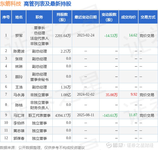This screenshot has width=158, height=150.
Task: Click the date 2025-08-11 cell
Action: click(x=86, y=115)
